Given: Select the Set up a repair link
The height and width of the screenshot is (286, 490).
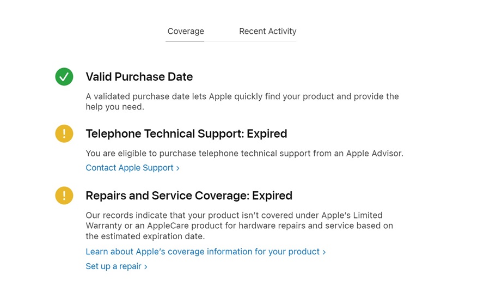Looking at the screenshot, I should (x=113, y=266).
